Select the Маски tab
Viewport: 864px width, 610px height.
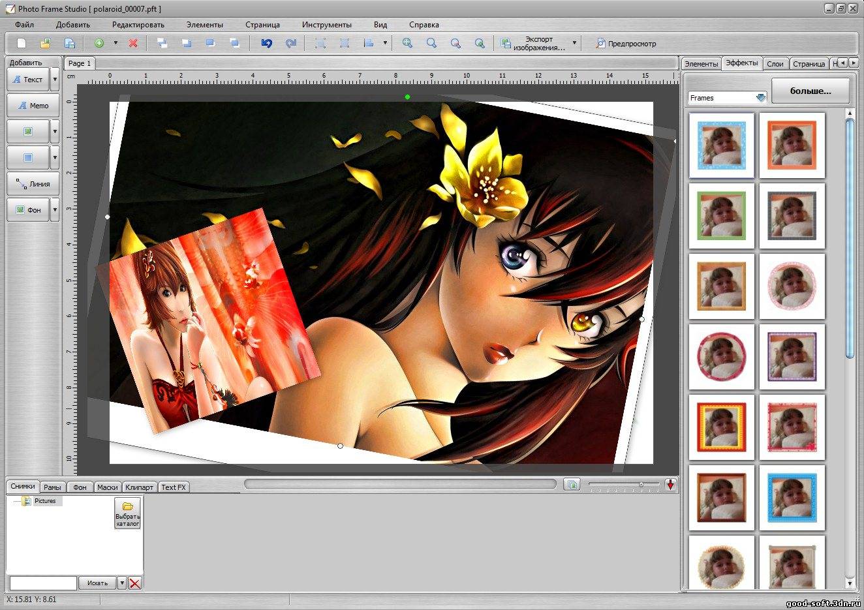point(107,487)
